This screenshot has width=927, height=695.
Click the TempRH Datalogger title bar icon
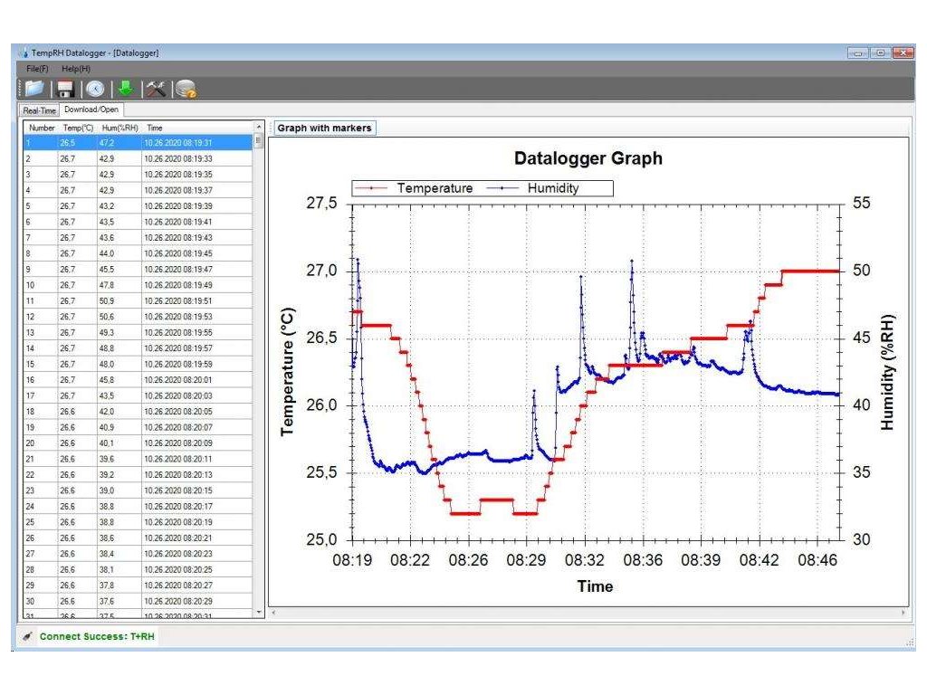coord(23,53)
